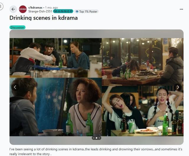This screenshot has width=189, height=156.
Task: Open Strange-Dish-2551 user profile
Action: click(x=40, y=11)
